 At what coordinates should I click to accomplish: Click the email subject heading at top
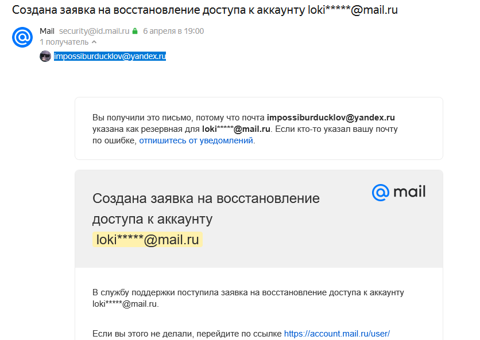coord(205,10)
